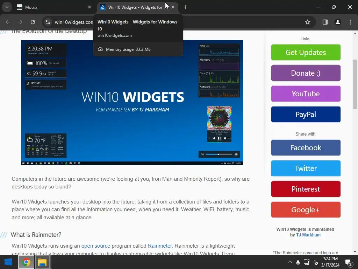Click Rainmeter droplet tray icon
Screen dimensions: 358x269
coord(298,262)
